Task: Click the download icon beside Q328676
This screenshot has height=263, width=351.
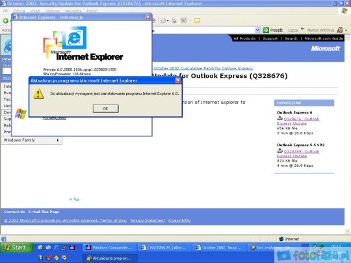Action: 279,118
